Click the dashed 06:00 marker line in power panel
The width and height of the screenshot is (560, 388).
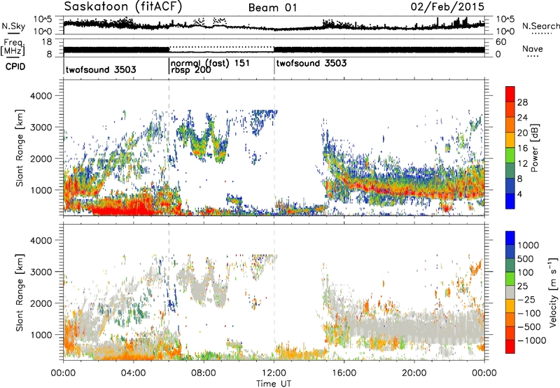tap(169, 148)
